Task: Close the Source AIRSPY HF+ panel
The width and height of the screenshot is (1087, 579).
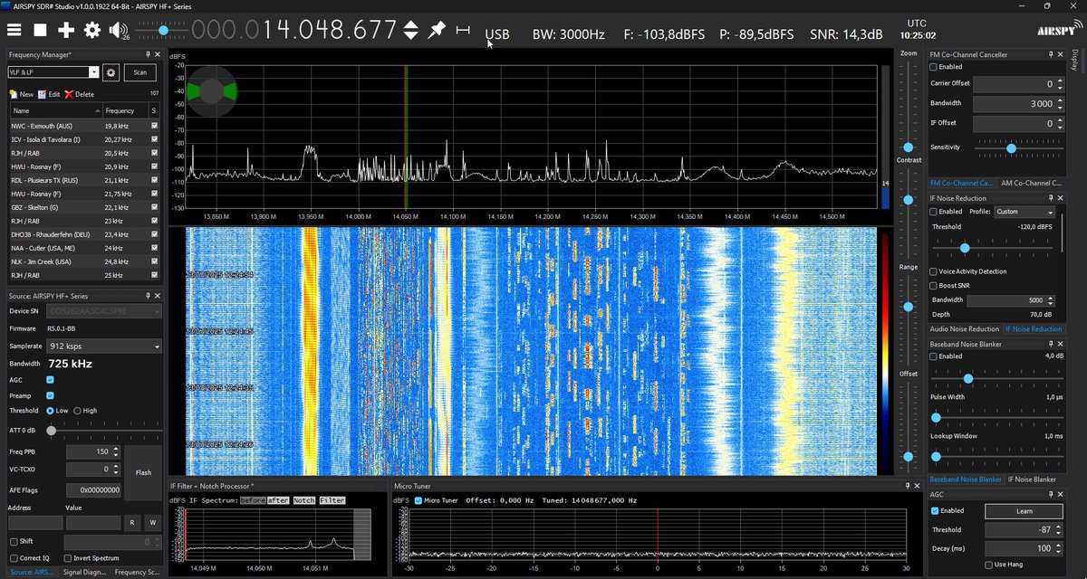Action: (158, 296)
